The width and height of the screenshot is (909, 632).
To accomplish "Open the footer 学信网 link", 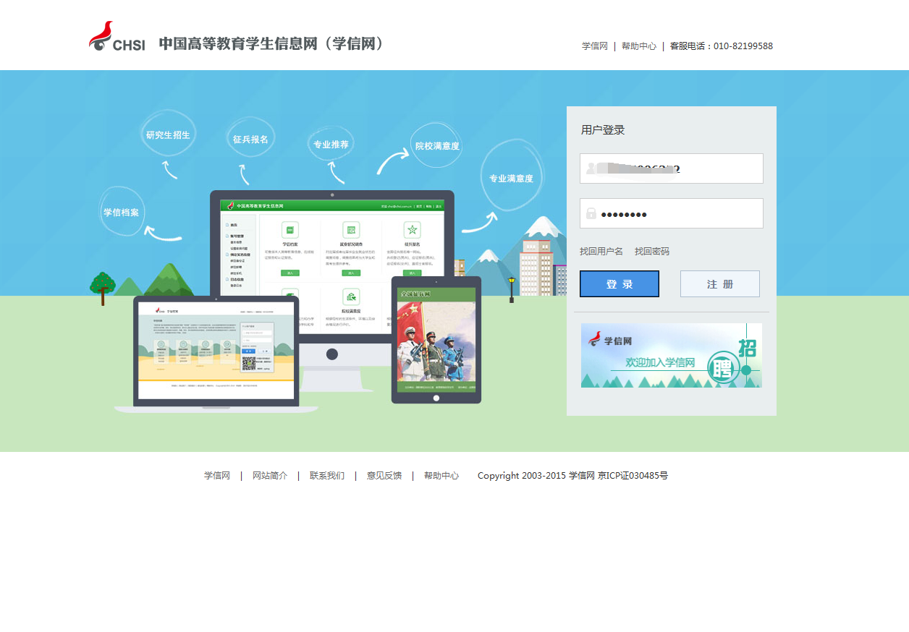I will pos(217,476).
